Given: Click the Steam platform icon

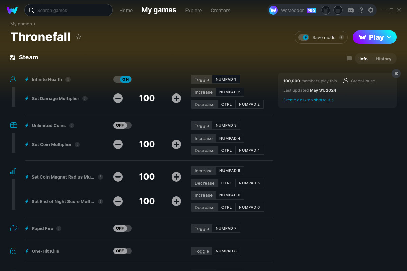Looking at the screenshot, I should [x=13, y=57].
